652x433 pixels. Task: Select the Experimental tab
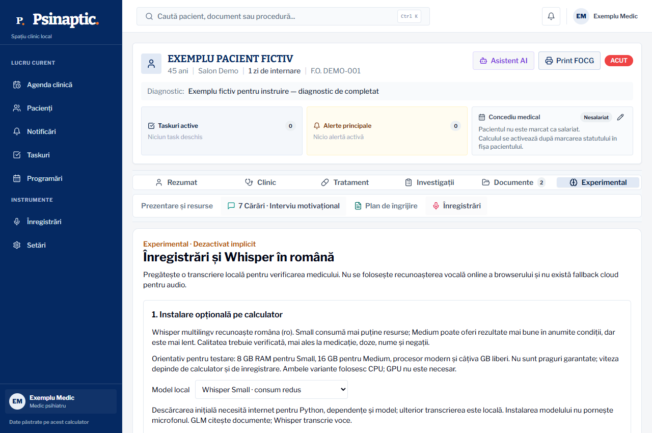(598, 182)
